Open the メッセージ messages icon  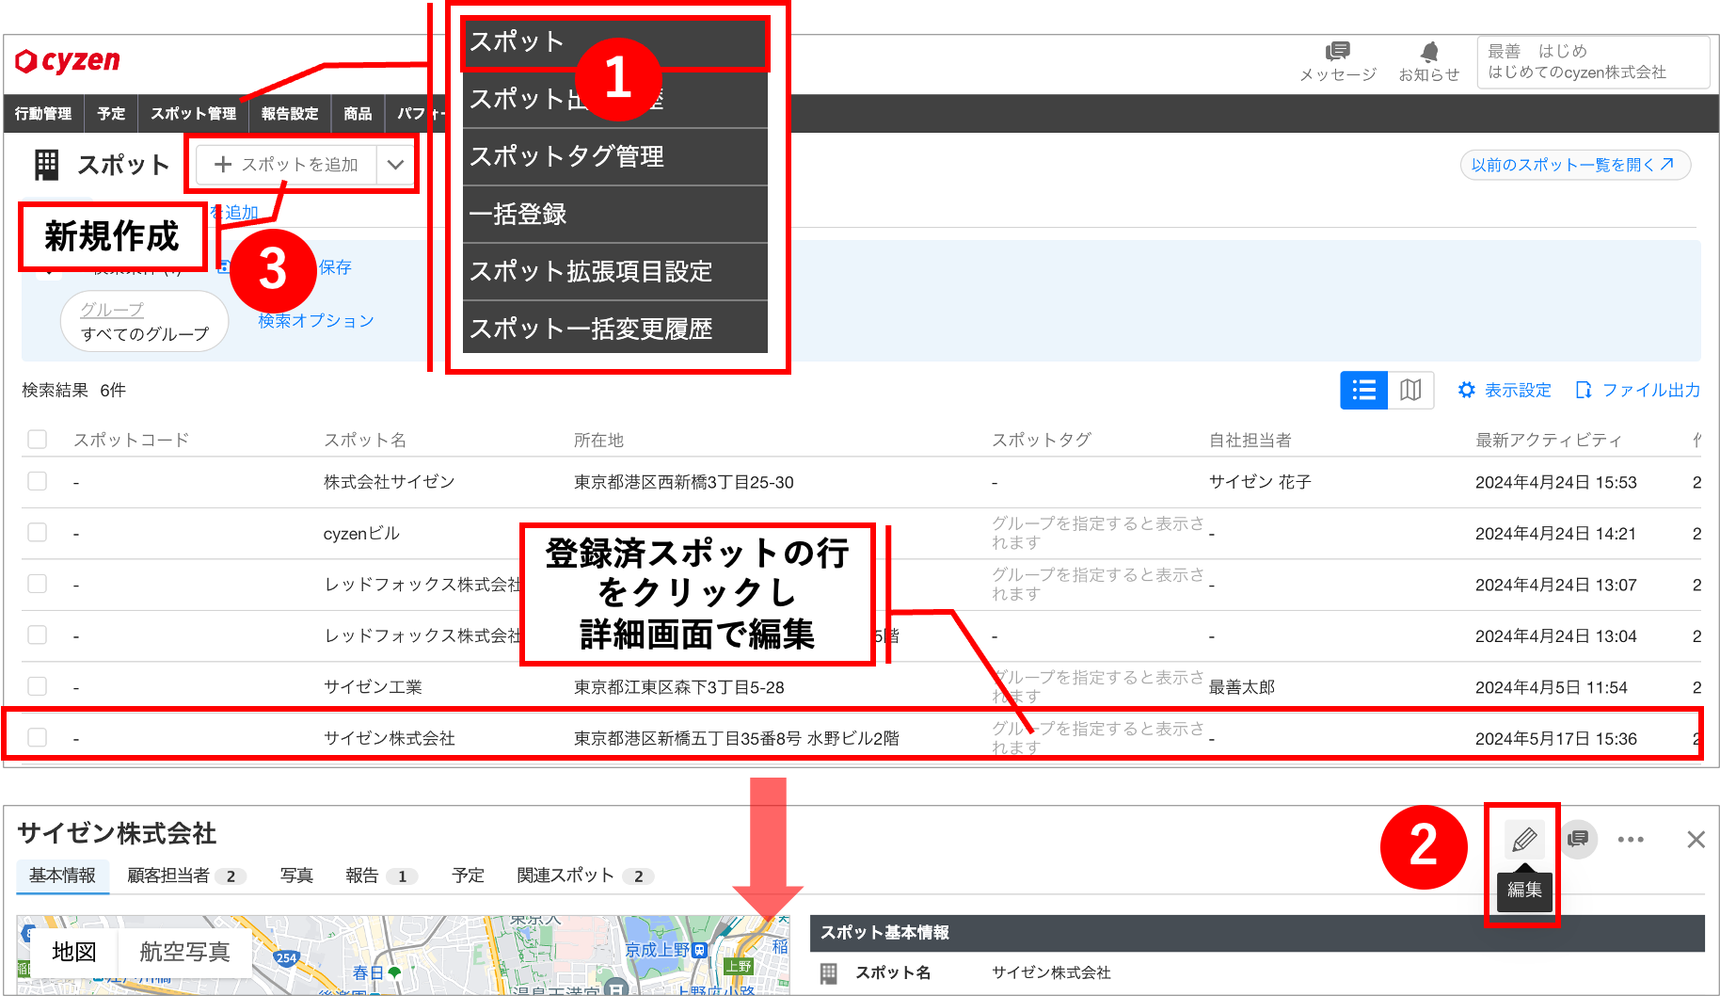pos(1337,62)
